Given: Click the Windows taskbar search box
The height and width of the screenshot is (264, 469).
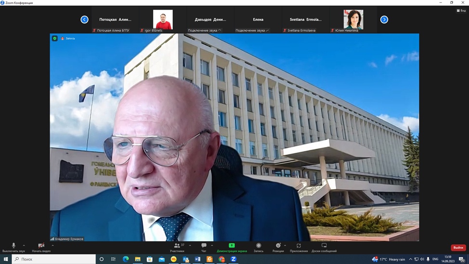Looking at the screenshot, I should coord(54,259).
